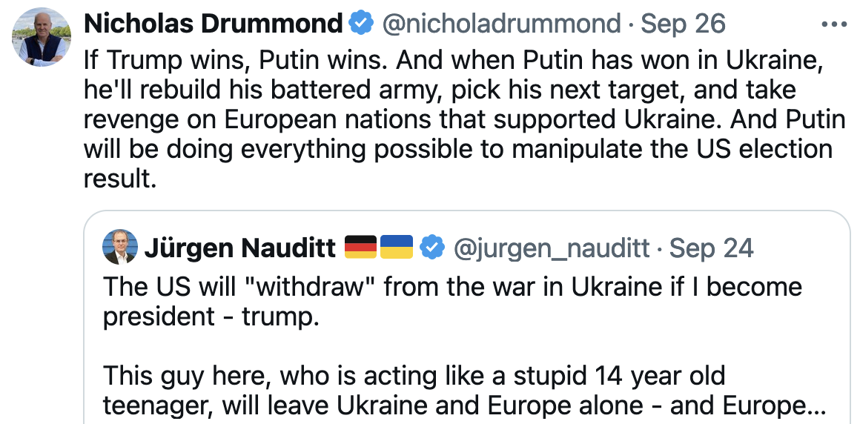Open Jürgen Nauditt's display name link
The width and height of the screenshot is (860, 424).
point(239,248)
